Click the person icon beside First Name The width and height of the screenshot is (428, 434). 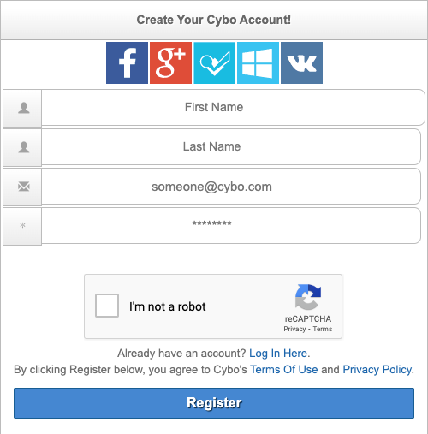coord(24,108)
